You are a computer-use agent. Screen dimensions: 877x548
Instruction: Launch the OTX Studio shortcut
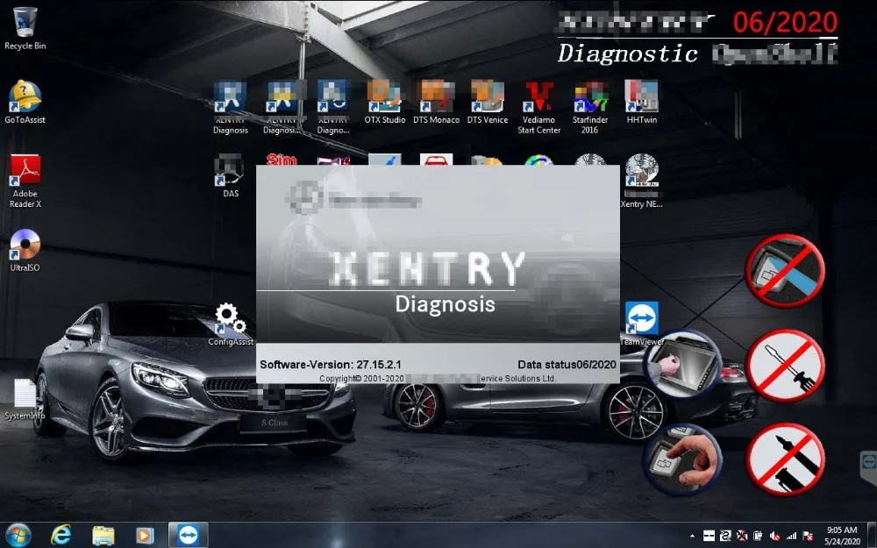click(385, 102)
